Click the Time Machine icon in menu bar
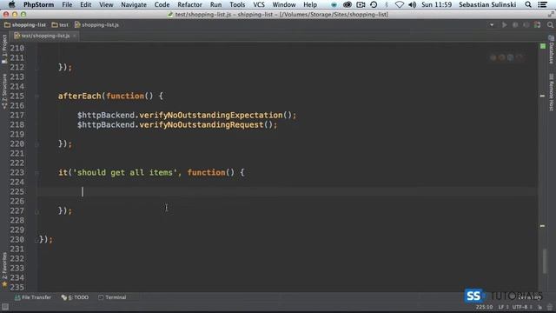Screen dimensions: 556x313 [374, 4]
